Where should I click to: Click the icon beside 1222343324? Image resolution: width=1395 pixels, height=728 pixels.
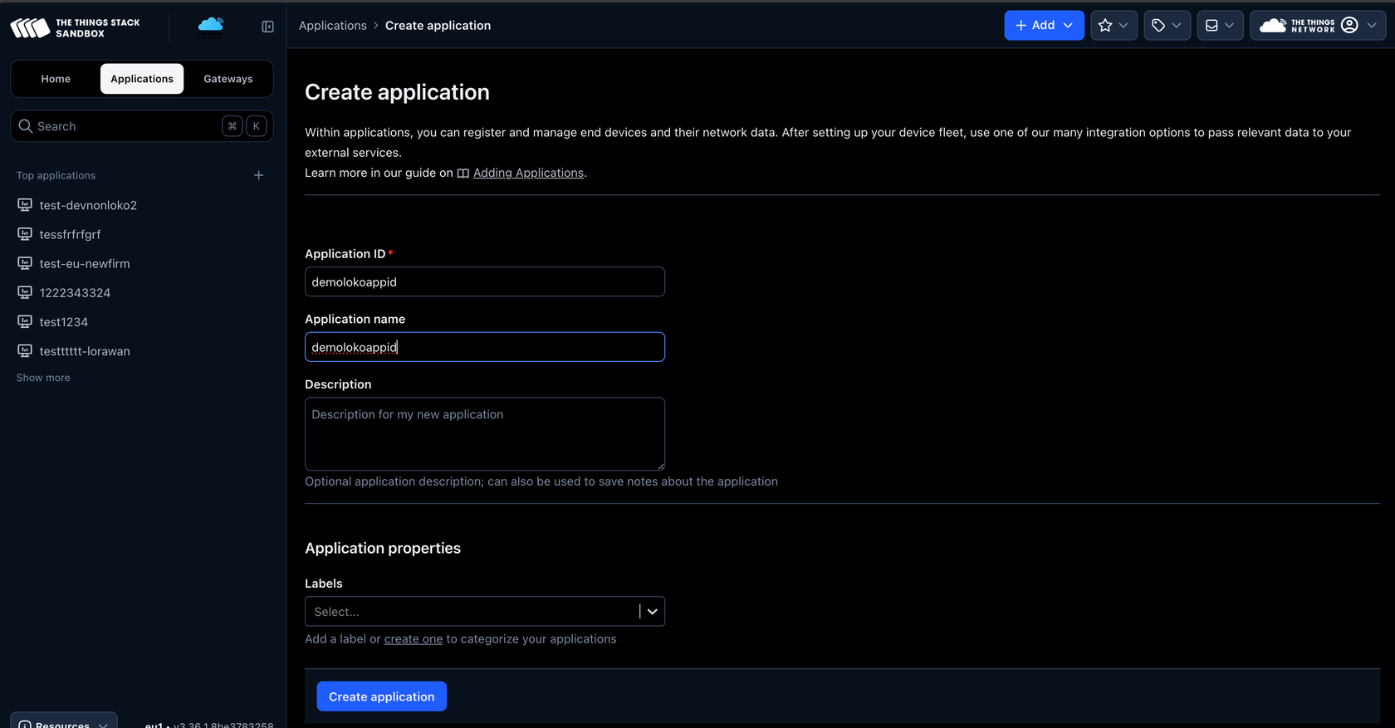point(25,291)
